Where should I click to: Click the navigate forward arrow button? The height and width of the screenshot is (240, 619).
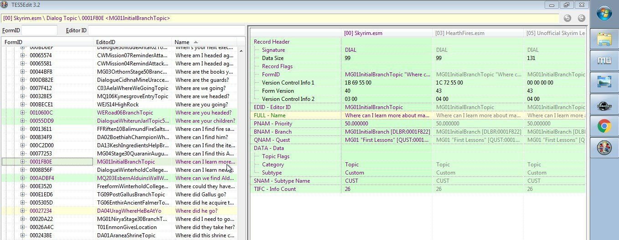(x=581, y=18)
